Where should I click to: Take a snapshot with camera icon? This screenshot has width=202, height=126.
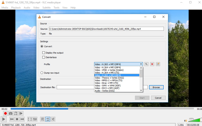click(x=11, y=113)
